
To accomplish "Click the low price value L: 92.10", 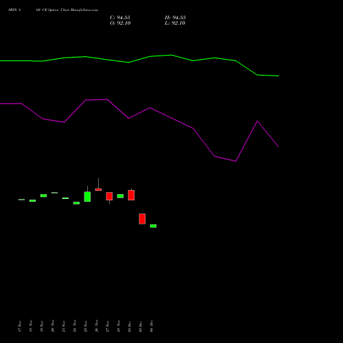I will pos(175,23).
